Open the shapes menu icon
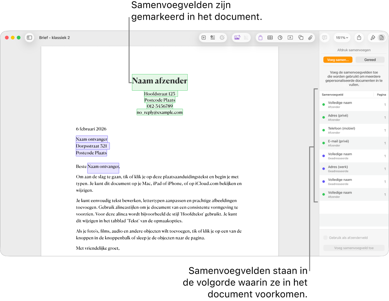 click(x=301, y=38)
